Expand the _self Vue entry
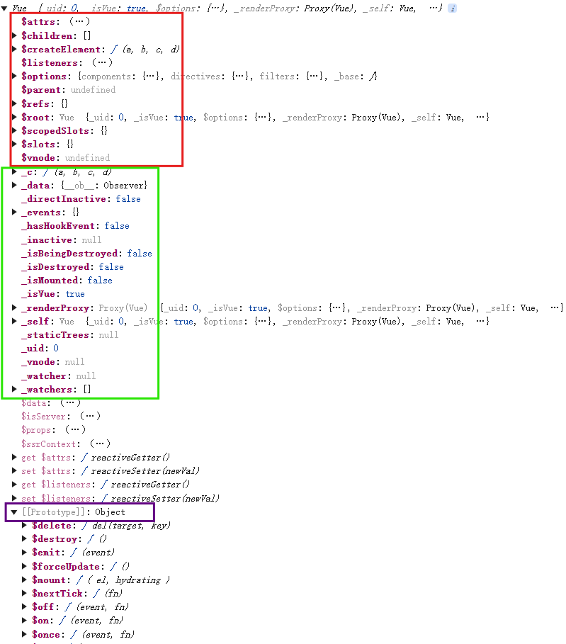 14,321
